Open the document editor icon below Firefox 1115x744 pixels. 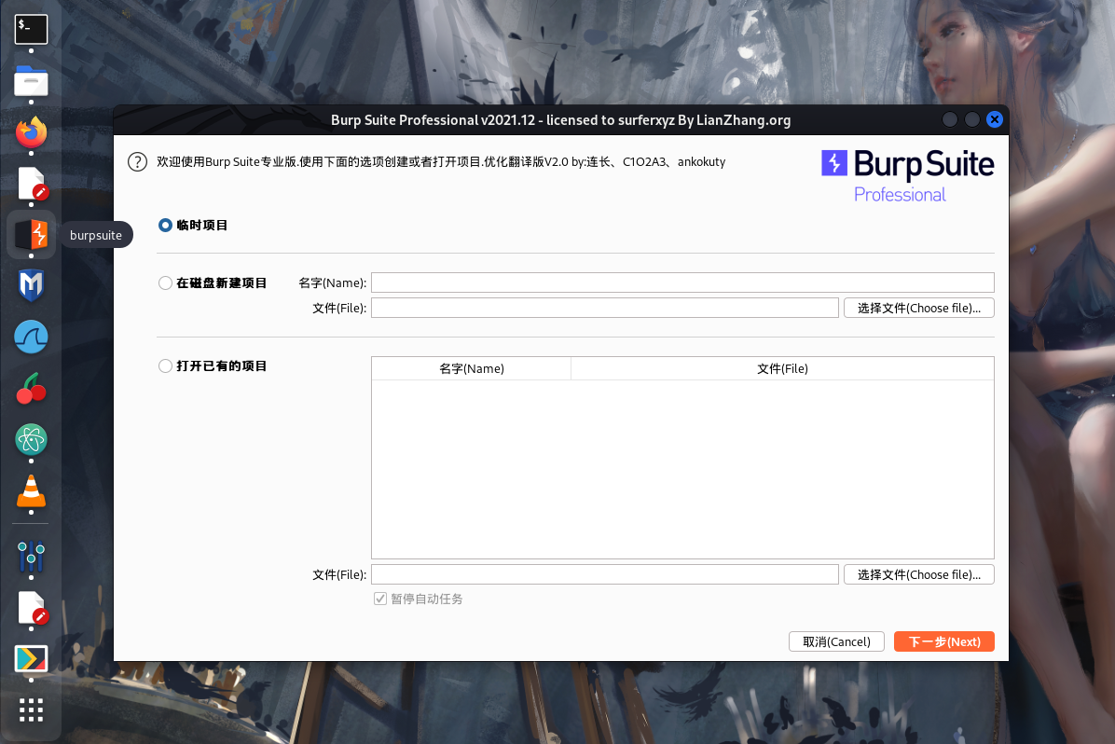(32, 184)
